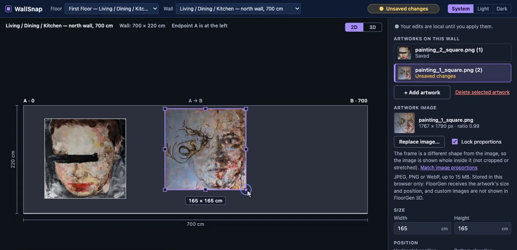The height and width of the screenshot is (250, 517).
Task: Click the top-right resize handle of selected artwork
Action: (x=246, y=109)
